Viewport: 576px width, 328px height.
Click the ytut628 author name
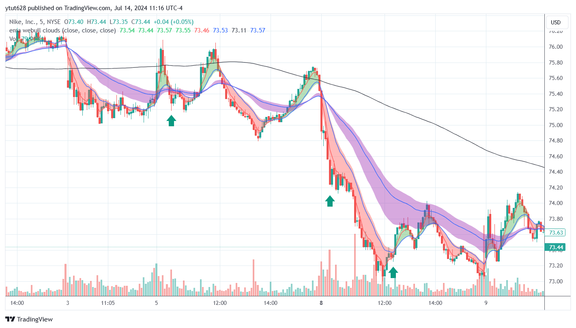[16, 8]
